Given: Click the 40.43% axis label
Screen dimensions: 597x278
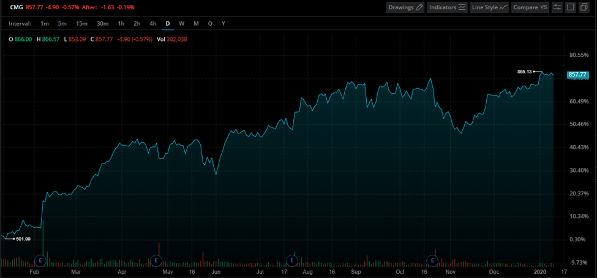Looking at the screenshot, I should (579, 148).
